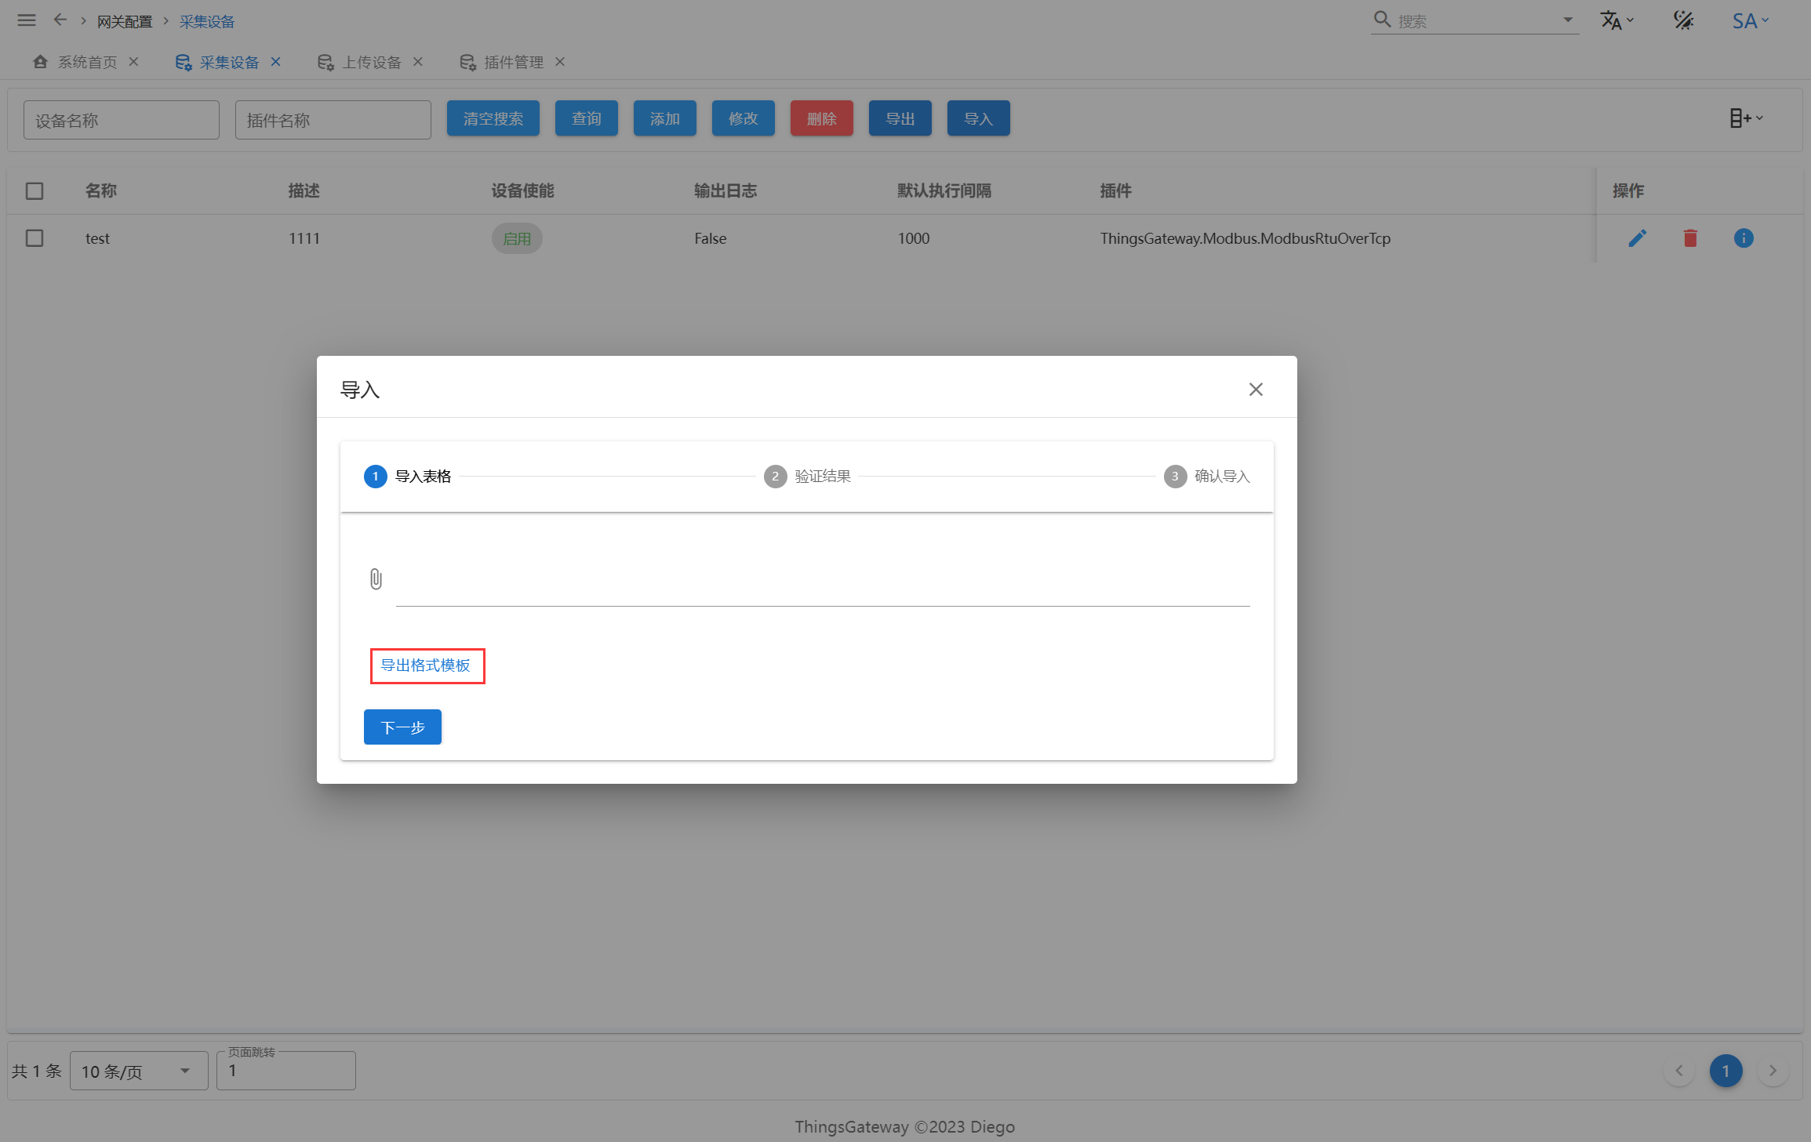Click the 下一步 button

tap(402, 727)
